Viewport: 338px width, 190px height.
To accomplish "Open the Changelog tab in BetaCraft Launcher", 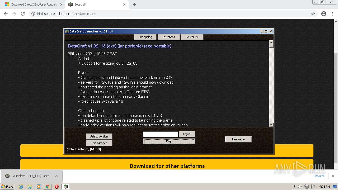I will pyautogui.click(x=145, y=37).
